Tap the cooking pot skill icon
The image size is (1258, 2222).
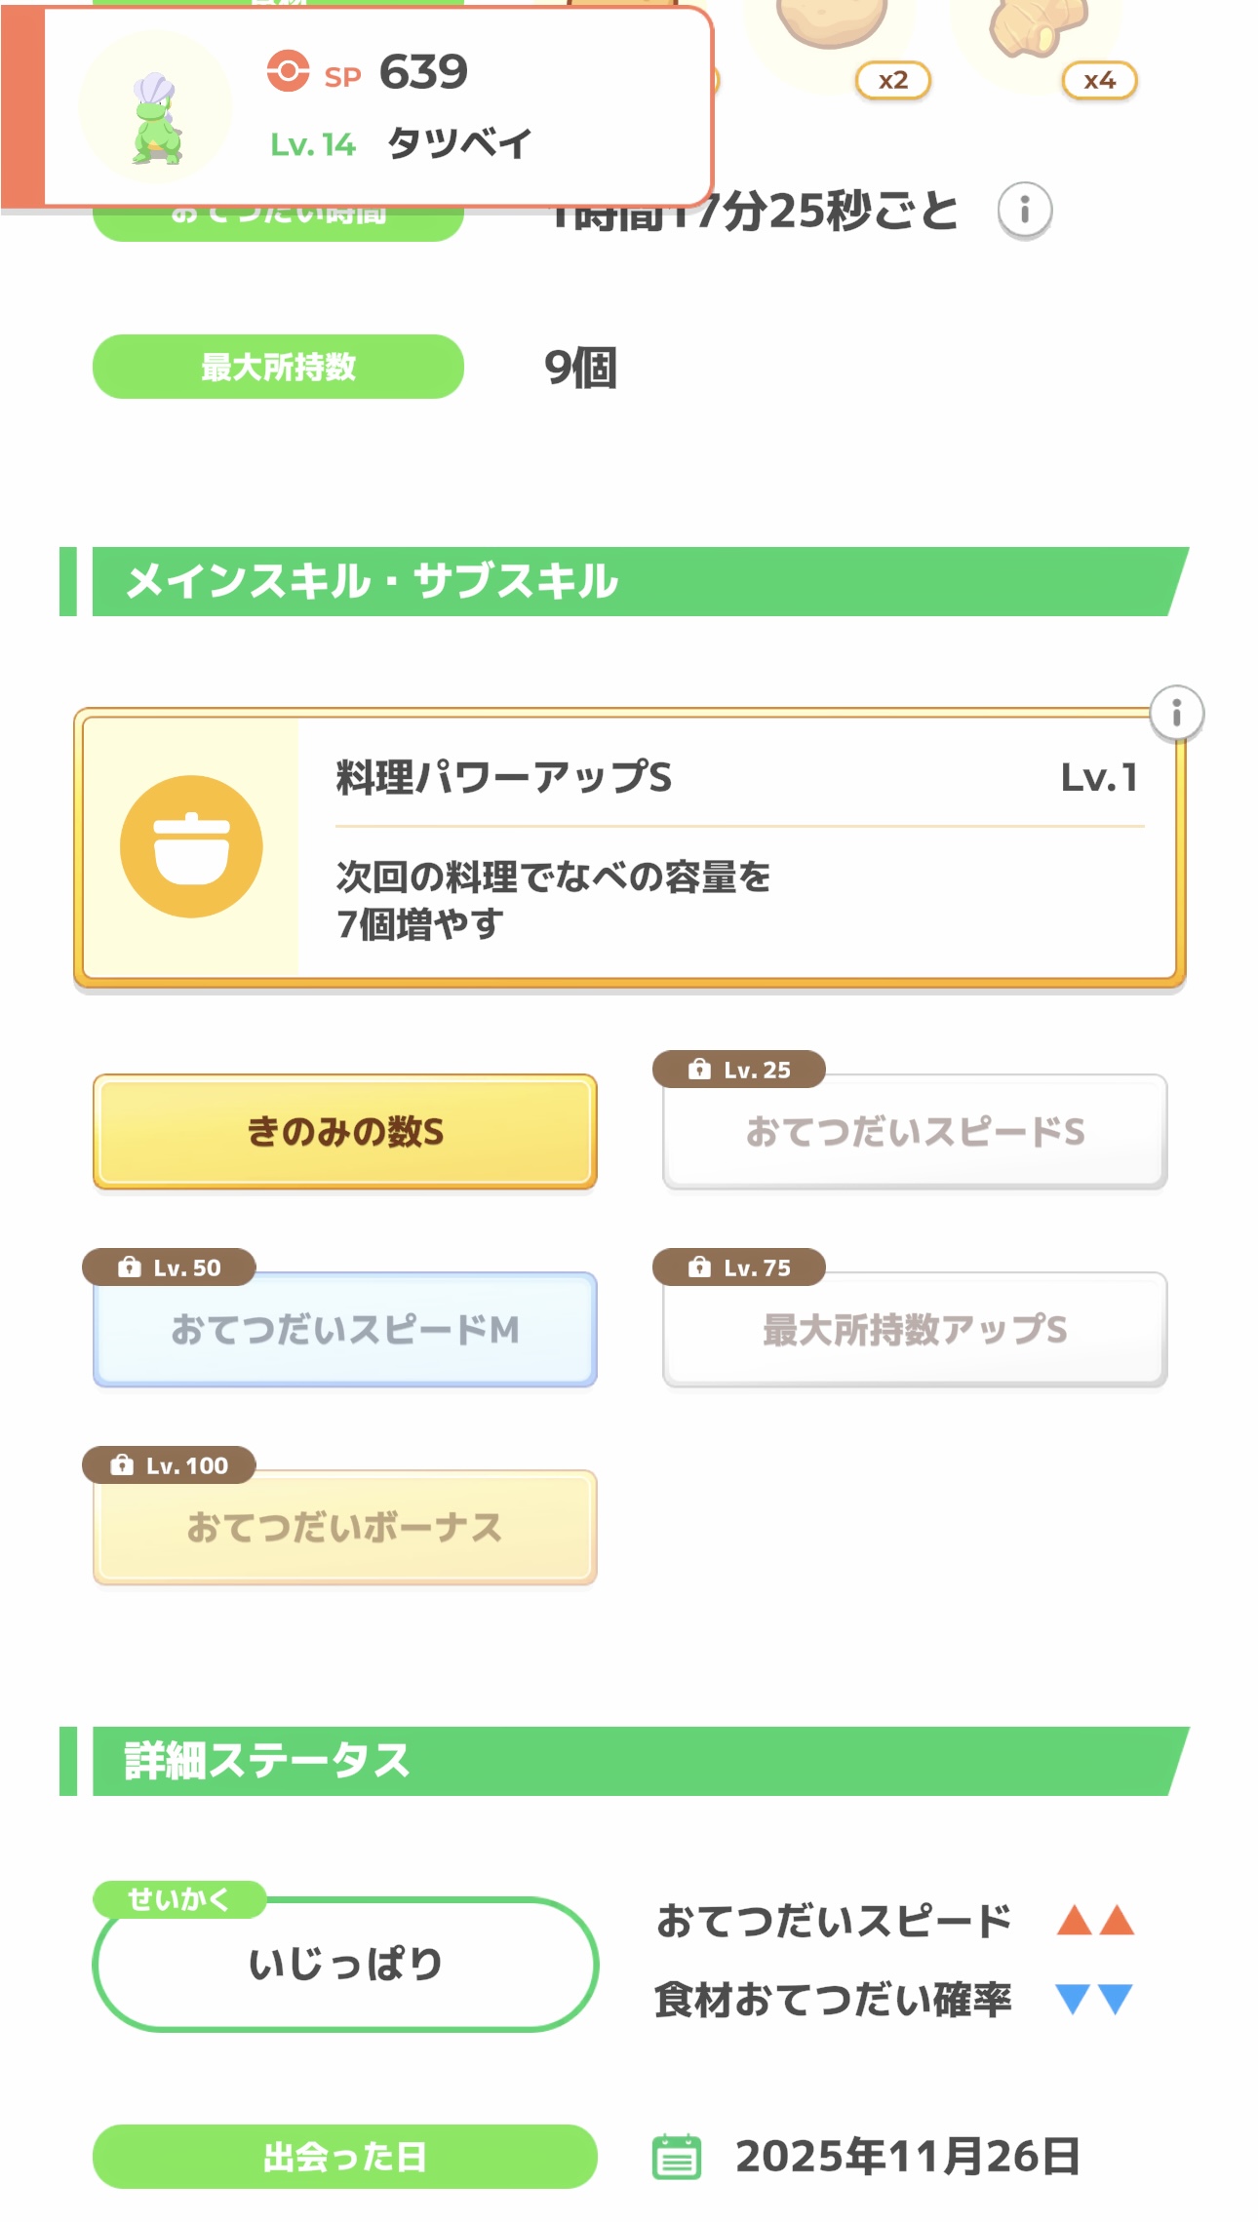pos(191,846)
